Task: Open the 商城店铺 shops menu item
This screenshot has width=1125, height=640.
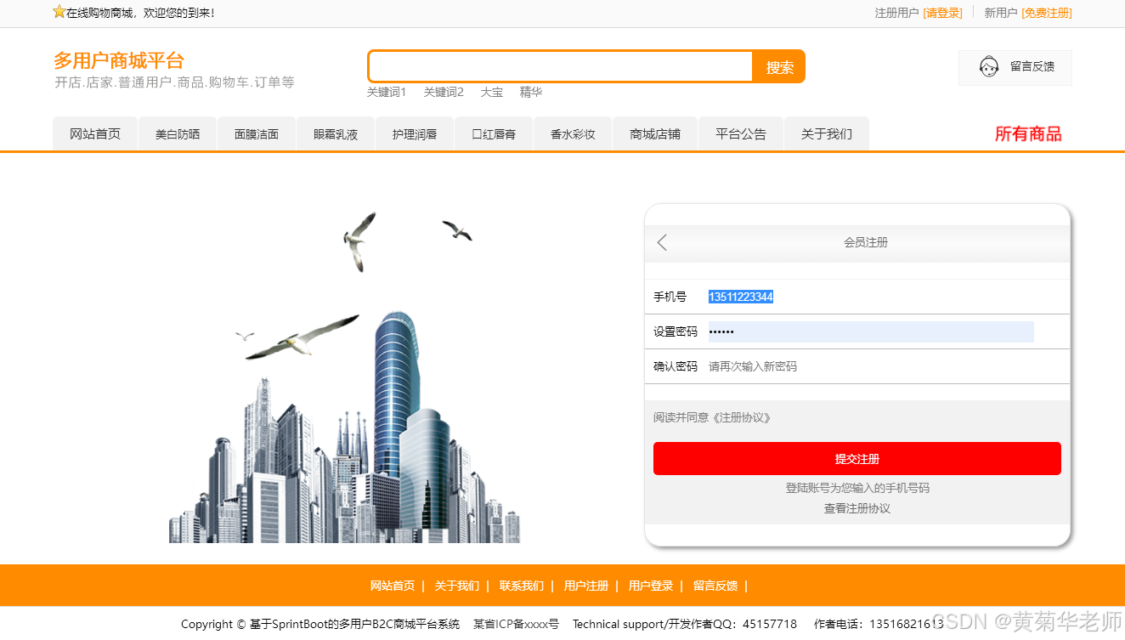Action: point(654,133)
